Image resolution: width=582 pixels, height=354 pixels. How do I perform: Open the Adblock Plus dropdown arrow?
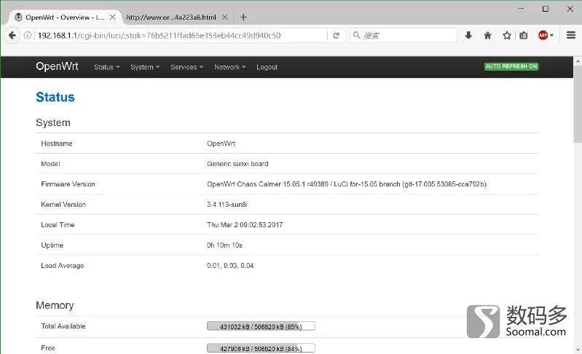(x=551, y=35)
